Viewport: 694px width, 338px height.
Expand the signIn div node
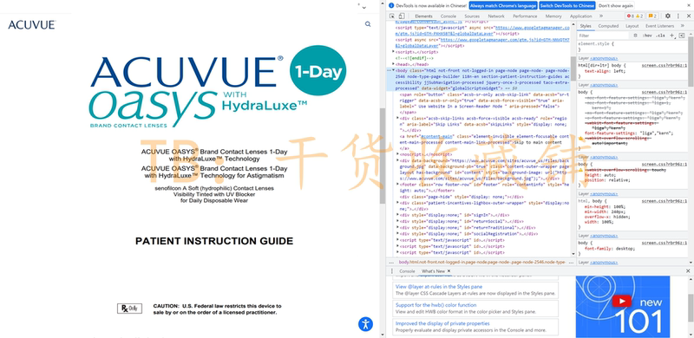[x=397, y=215]
